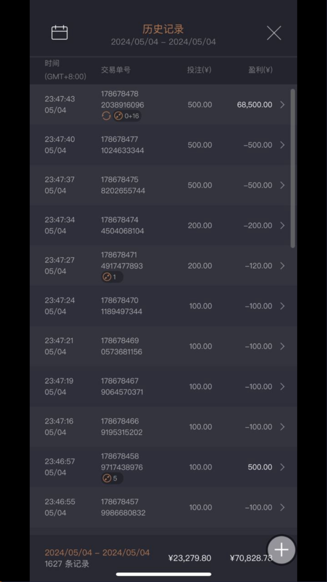This screenshot has width=327, height=582.
Task: Click the compass badge labeled 1
Action: point(112,277)
